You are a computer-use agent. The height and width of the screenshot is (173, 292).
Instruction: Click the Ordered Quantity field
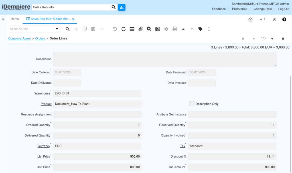[97, 125]
